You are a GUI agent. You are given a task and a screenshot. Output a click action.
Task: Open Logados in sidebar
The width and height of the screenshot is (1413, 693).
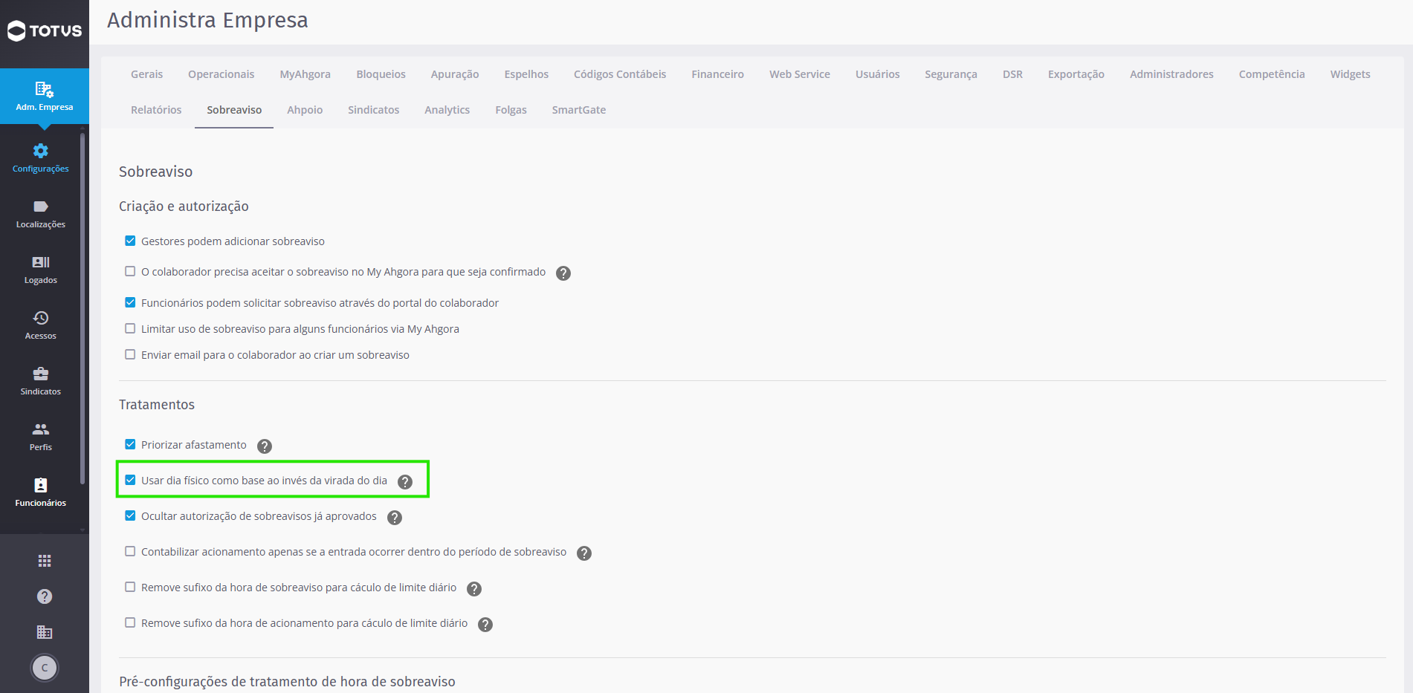coord(41,270)
